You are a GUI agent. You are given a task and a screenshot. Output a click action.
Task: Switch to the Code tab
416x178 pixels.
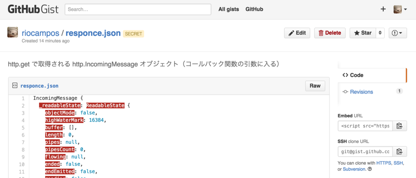371,75
